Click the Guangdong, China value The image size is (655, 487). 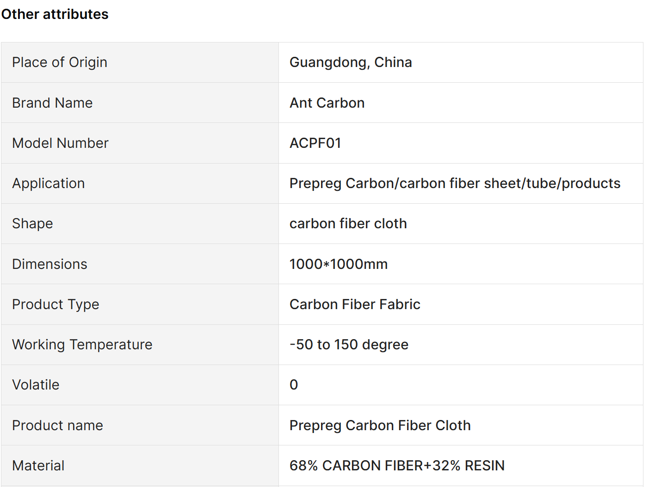point(351,62)
